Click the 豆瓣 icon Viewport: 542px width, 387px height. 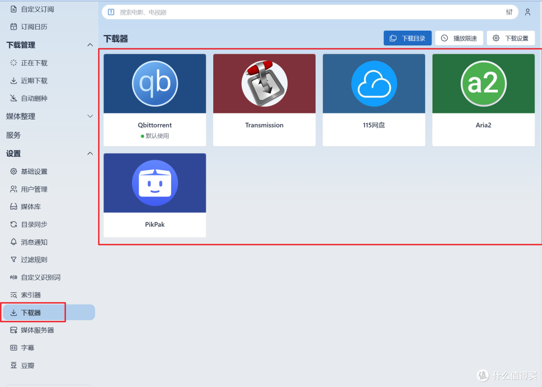pos(14,365)
